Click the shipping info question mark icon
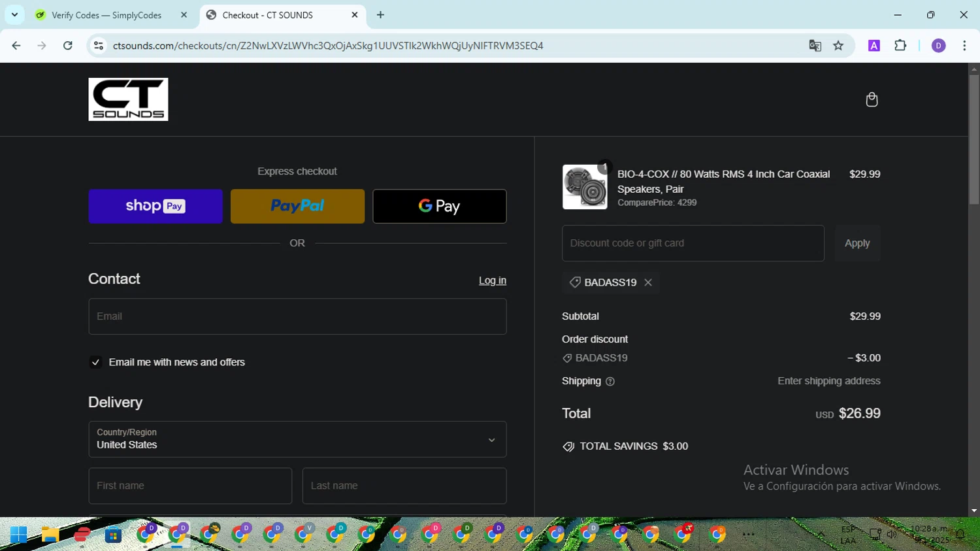Image resolution: width=980 pixels, height=551 pixels. [x=610, y=382]
